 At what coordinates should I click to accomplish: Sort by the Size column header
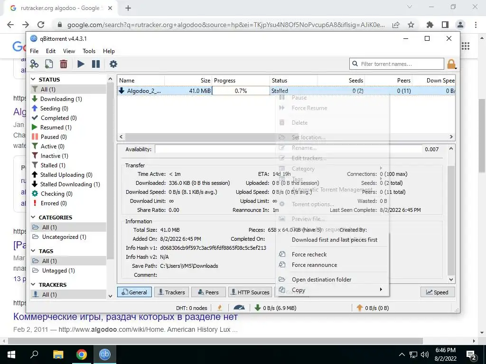click(x=188, y=81)
